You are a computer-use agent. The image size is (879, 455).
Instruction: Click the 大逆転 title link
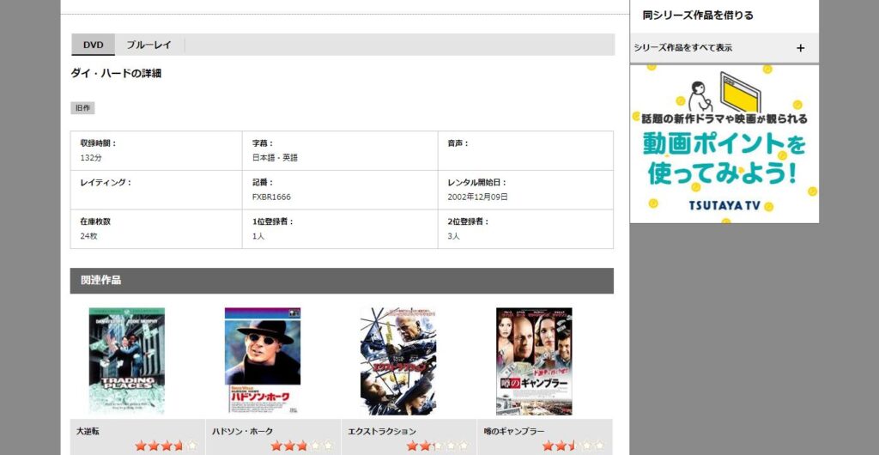(x=88, y=431)
